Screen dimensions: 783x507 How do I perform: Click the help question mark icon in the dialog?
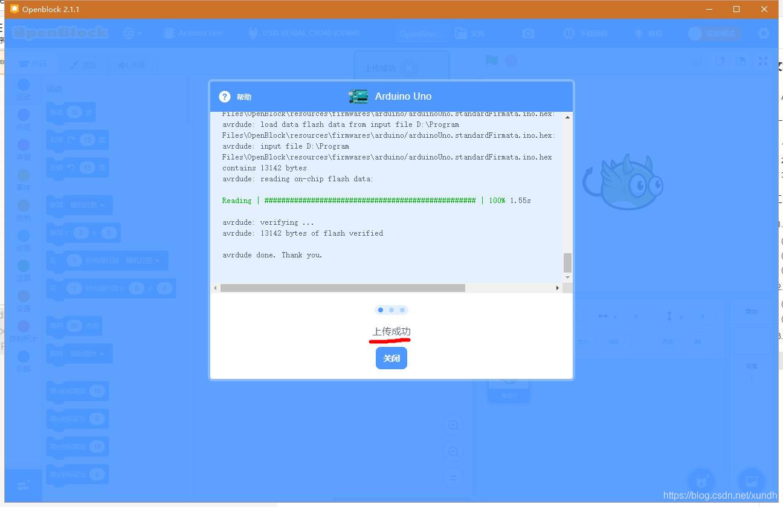[x=225, y=97]
